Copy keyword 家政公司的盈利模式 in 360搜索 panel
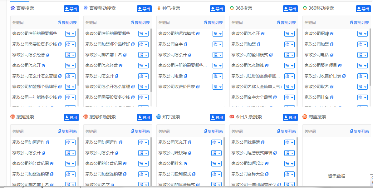Image resolution: width=373 pixels, height=188 pixels. click(x=271, y=55)
